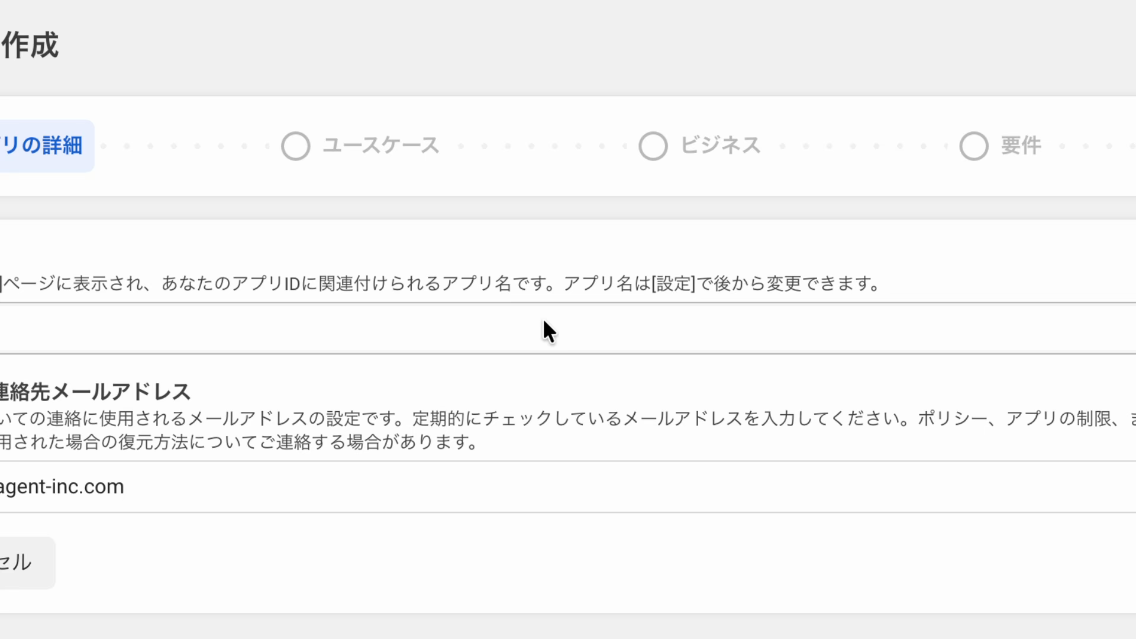Viewport: 1136px width, 639px height.
Task: Focus the contact email field containing agent-inc.com
Action: pyautogui.click(x=568, y=486)
